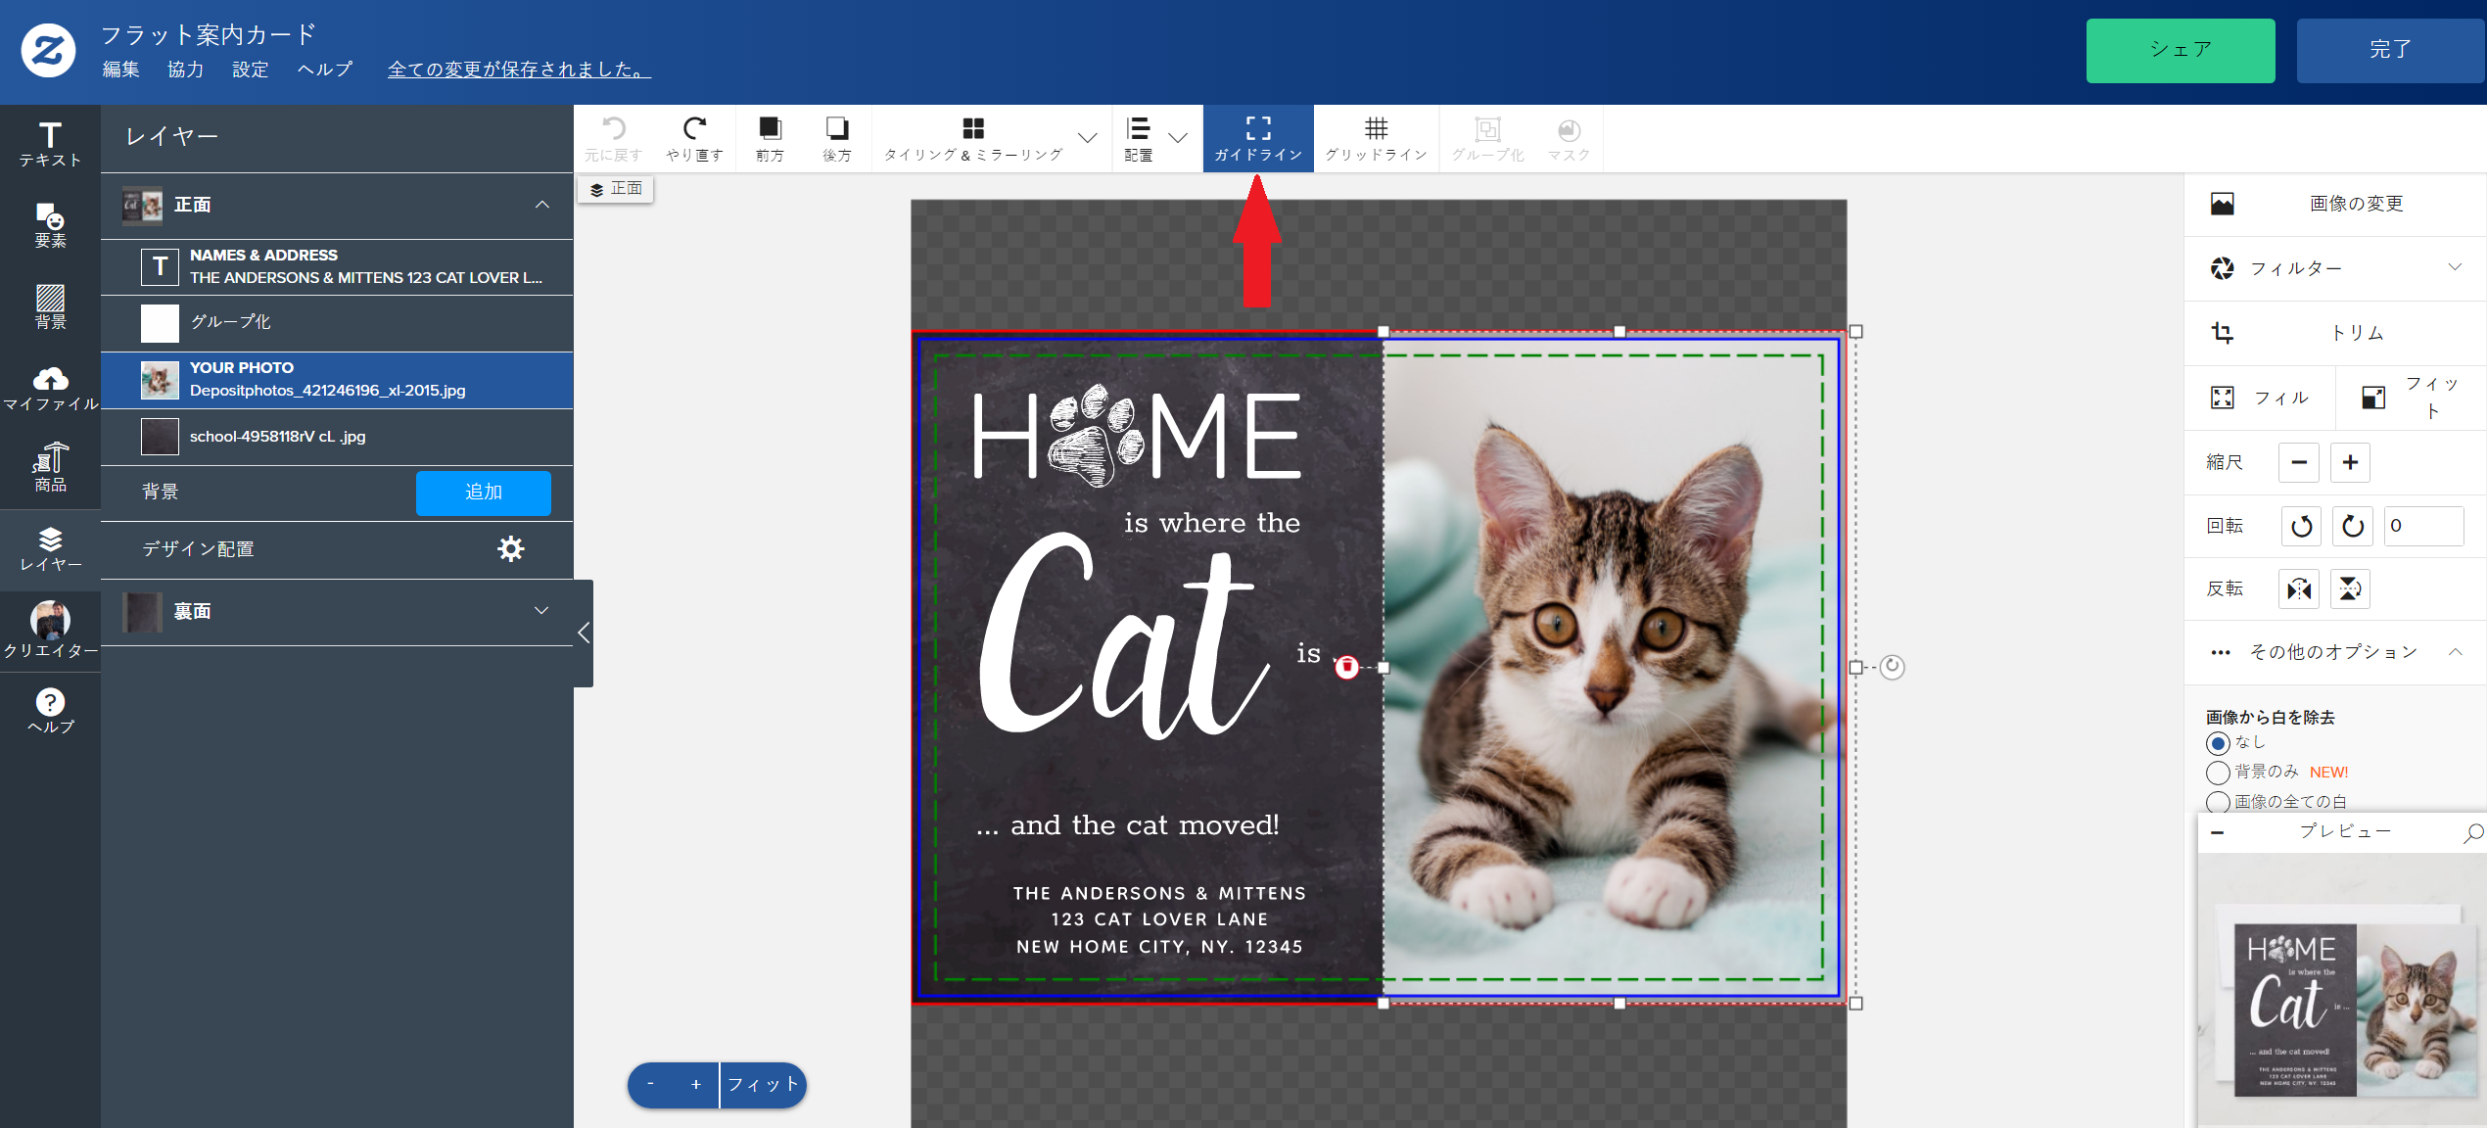Image resolution: width=2487 pixels, height=1128 pixels.
Task: Rotate image counterclockwise
Action: [2301, 526]
